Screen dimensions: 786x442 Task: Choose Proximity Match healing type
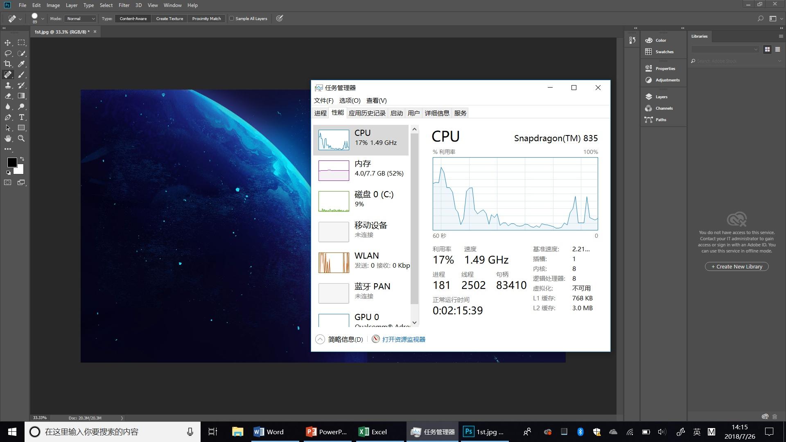point(206,18)
